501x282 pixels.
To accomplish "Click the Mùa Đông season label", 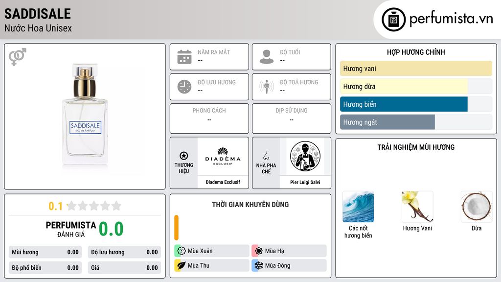I will [x=277, y=265].
